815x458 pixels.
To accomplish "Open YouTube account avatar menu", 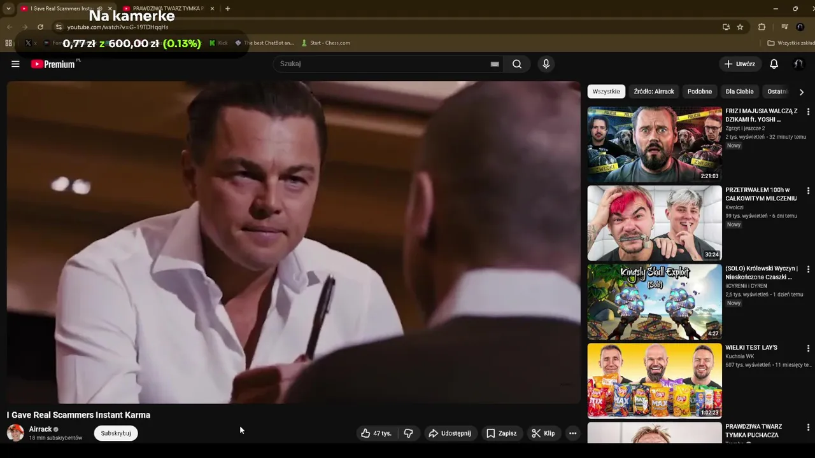I will click(798, 64).
